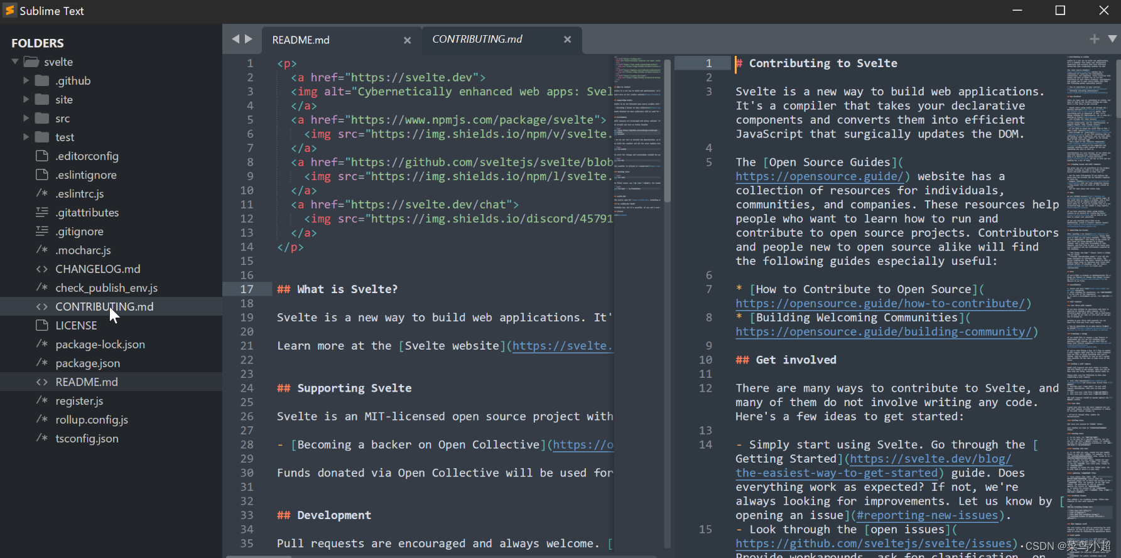Open .eslintrc.js from the sidebar
The width and height of the screenshot is (1121, 558).
point(80,193)
